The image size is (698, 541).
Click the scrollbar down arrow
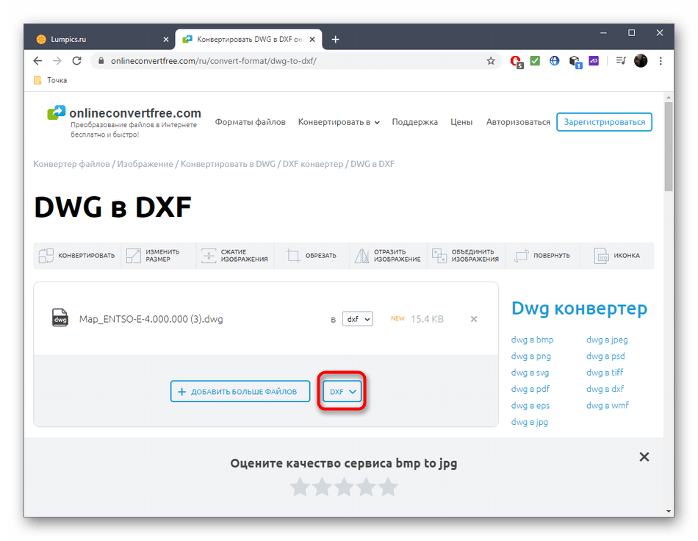[x=668, y=511]
